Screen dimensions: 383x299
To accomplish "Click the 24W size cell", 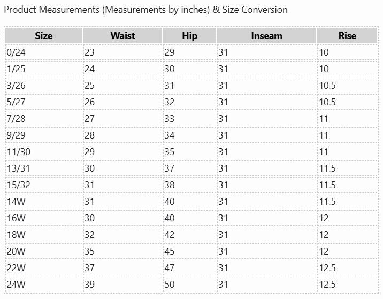I will 16,285.
